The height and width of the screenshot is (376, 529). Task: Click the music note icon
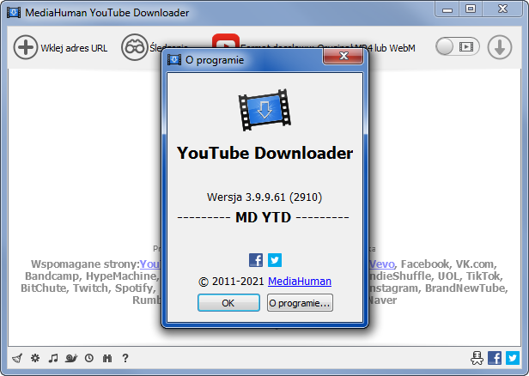pos(53,358)
